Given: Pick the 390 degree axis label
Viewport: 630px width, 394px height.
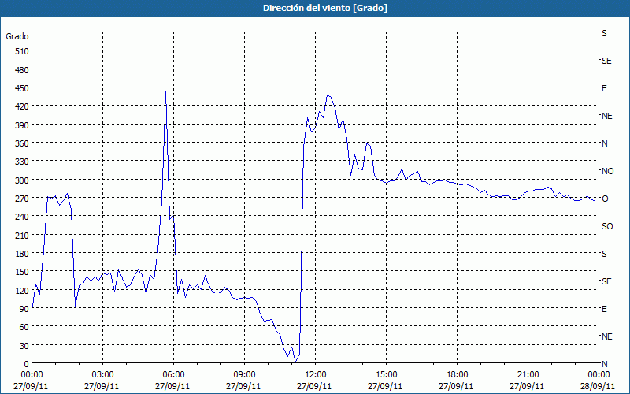Looking at the screenshot, I should tap(22, 125).
